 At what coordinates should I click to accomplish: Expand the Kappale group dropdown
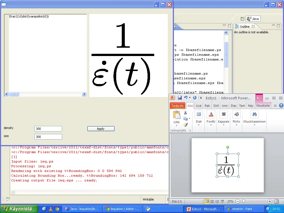224,125
